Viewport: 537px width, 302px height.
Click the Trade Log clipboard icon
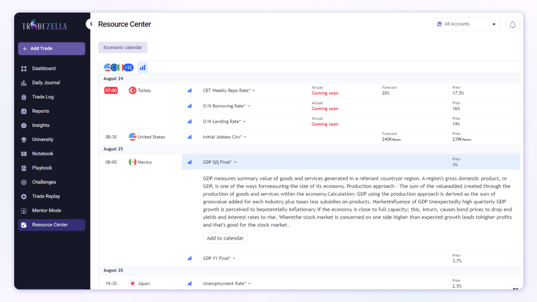[24, 97]
